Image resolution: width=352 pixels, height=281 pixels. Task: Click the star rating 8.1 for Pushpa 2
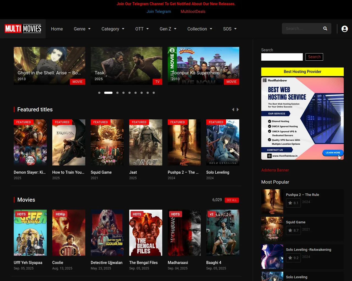pyautogui.click(x=293, y=203)
